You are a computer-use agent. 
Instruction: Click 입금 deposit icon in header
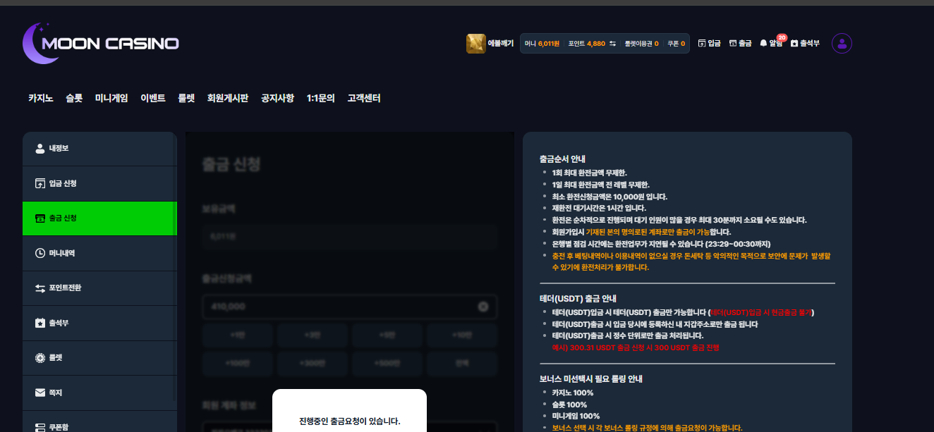709,44
